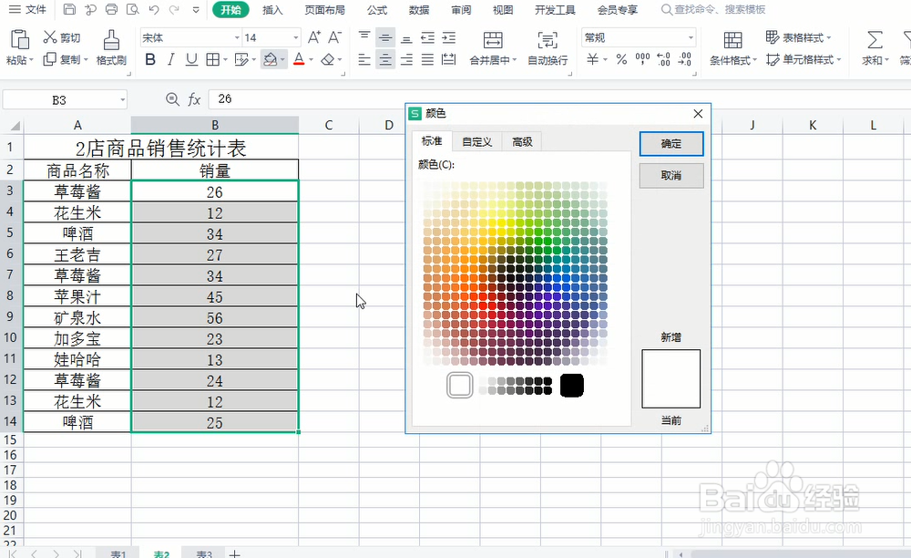Decrease indent icon
Screen dimensions: 911x558
[x=427, y=37]
